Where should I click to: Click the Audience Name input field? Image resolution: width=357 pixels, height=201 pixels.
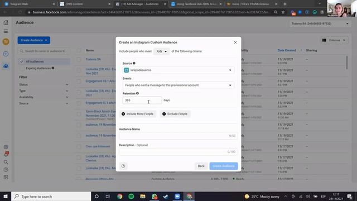coord(178,136)
